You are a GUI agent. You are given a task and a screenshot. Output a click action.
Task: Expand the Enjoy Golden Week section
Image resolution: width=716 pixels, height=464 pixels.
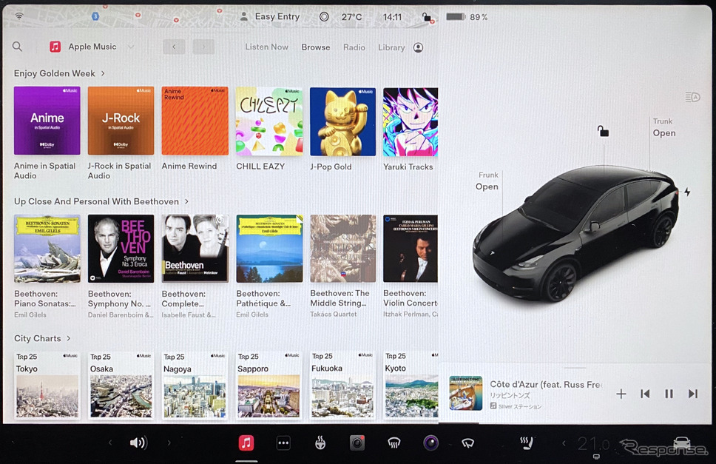59,73
